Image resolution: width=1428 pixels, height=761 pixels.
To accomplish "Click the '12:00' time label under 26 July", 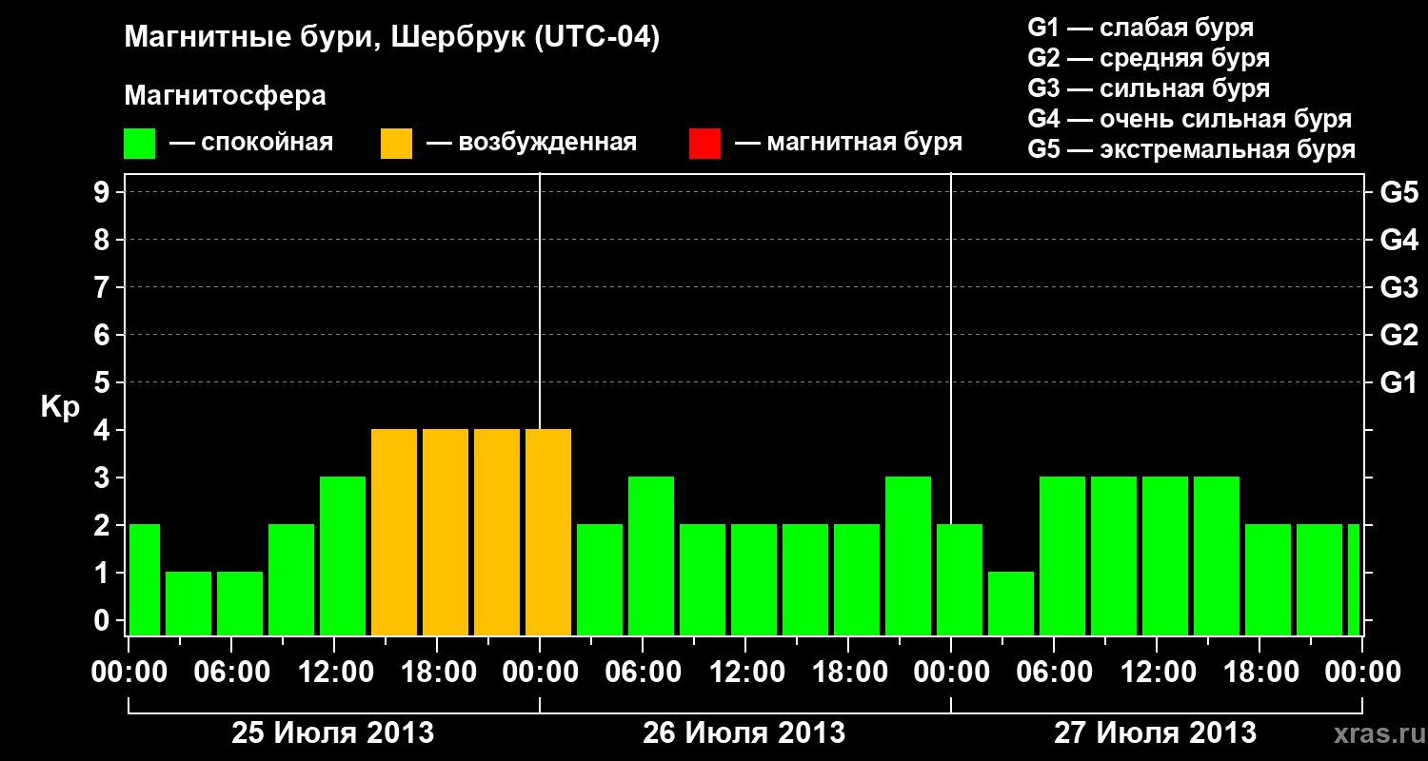I will (746, 673).
